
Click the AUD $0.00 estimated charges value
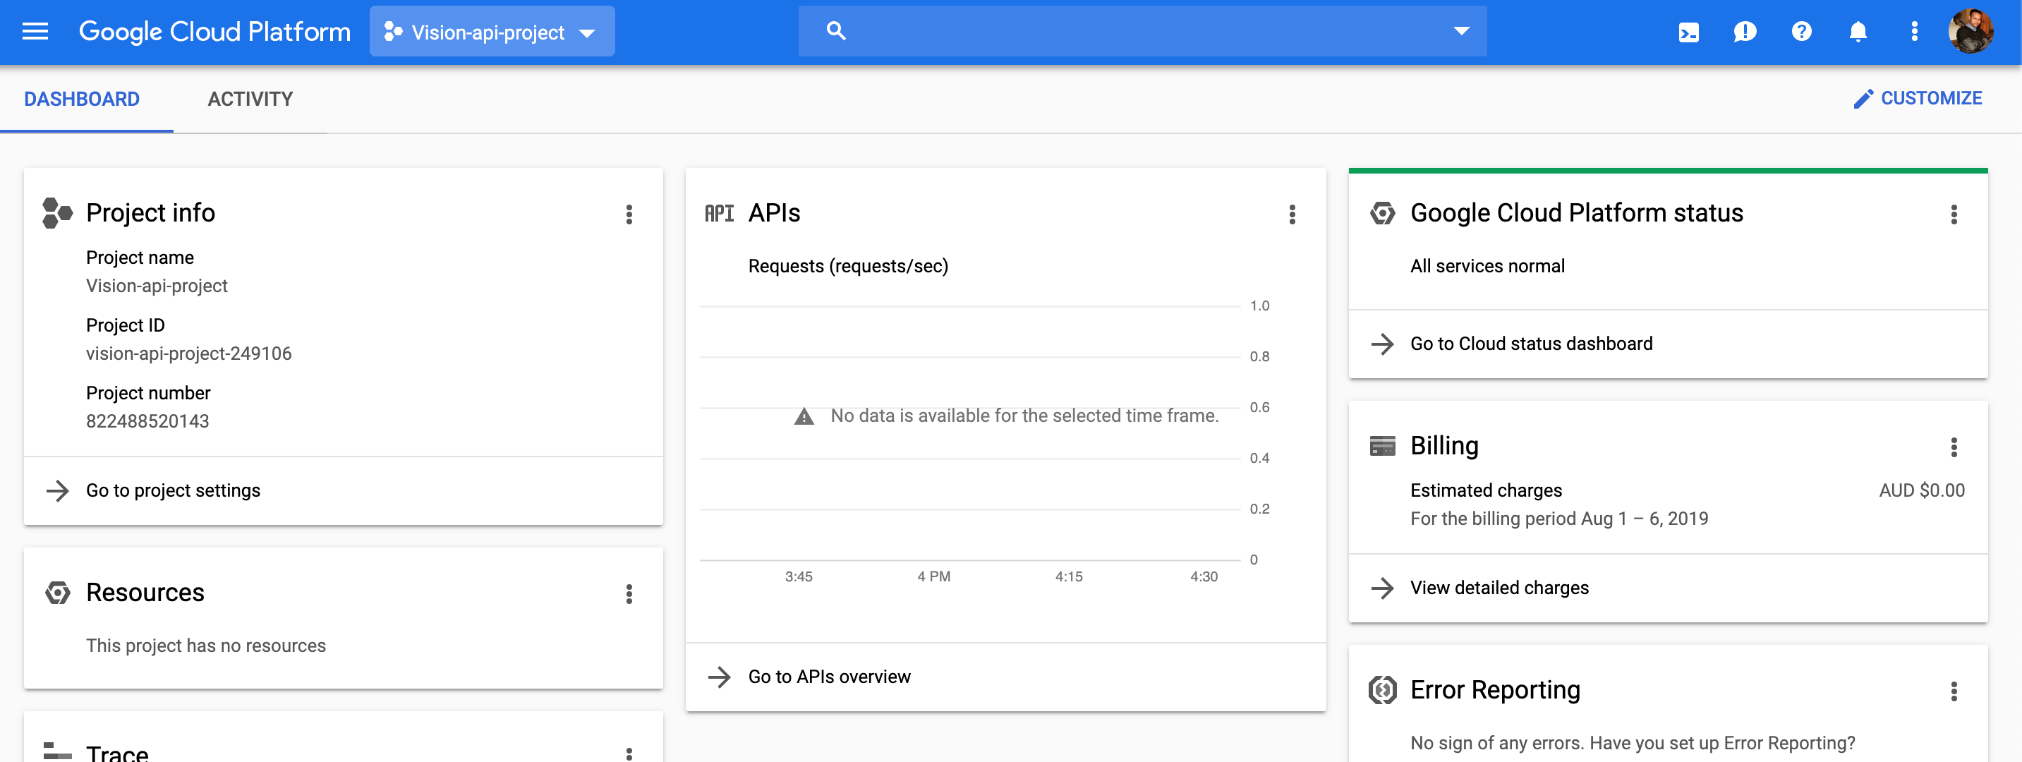pos(1922,490)
